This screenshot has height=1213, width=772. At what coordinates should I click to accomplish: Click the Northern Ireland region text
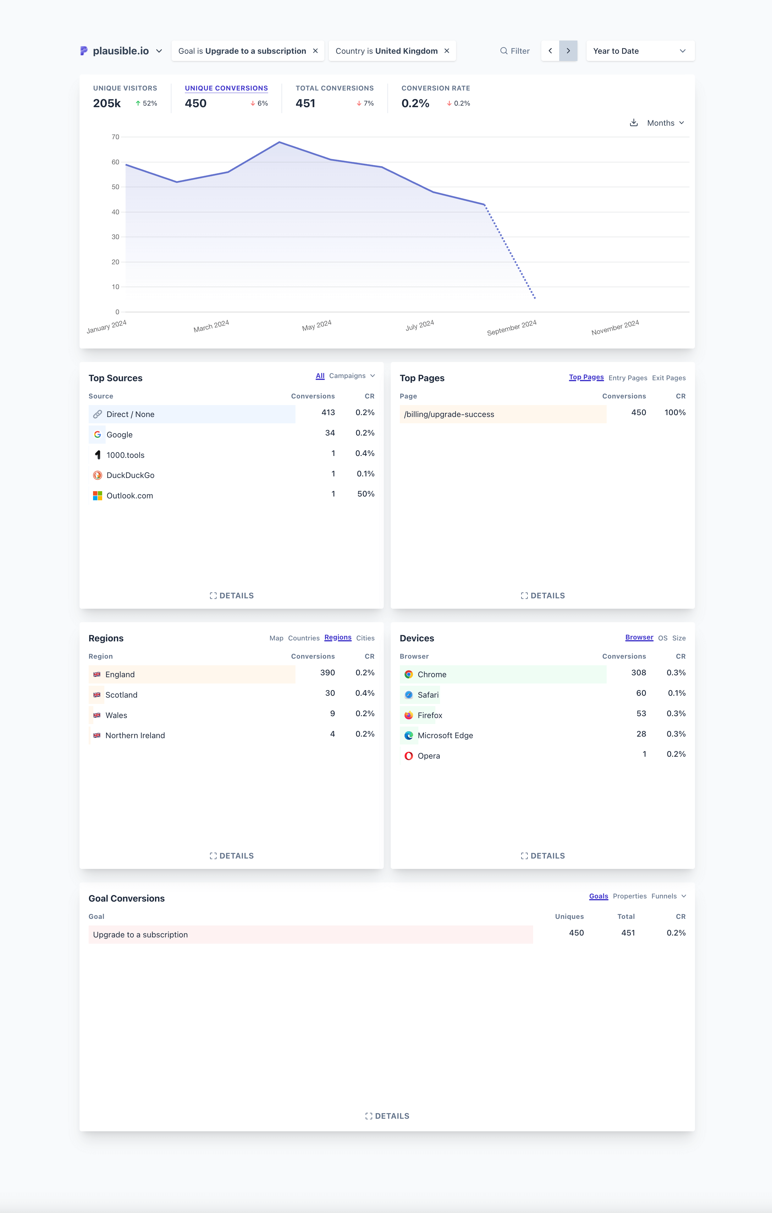(x=135, y=735)
